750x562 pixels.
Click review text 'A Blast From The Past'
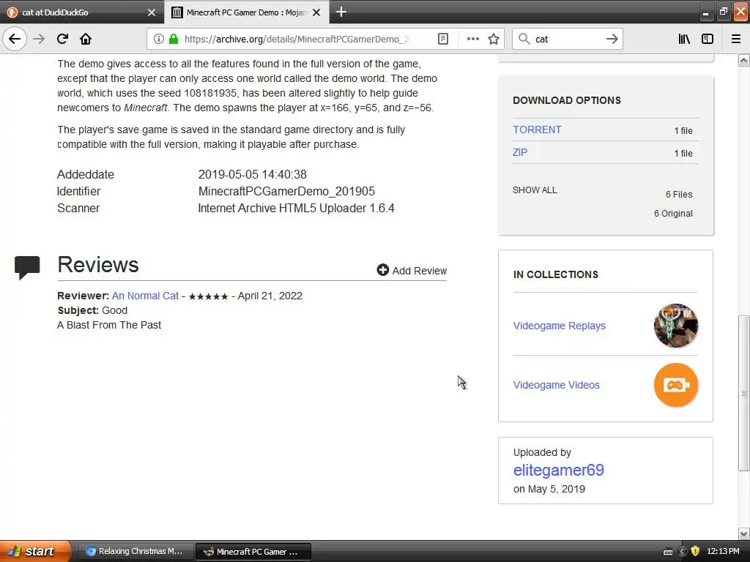pos(109,325)
